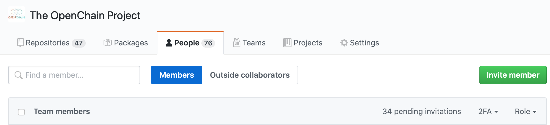
Task: Tick the Team members select-all checkbox
Action: [21, 112]
